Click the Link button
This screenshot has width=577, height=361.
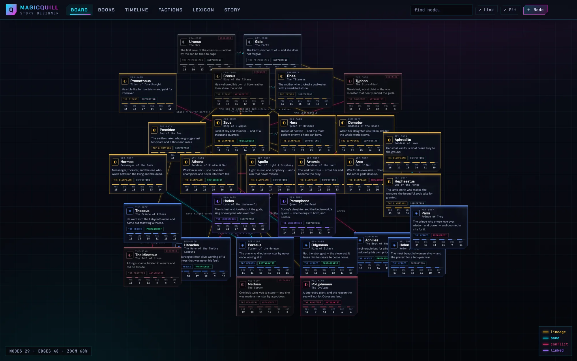point(486,10)
